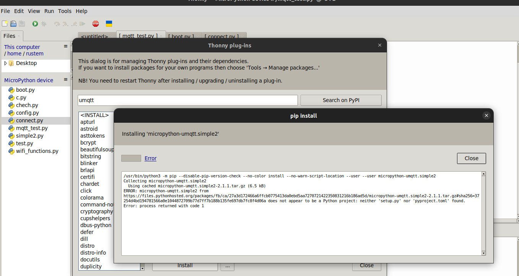Open a file using the Open folder icon
Screen dimensions: 519x276
13,23
